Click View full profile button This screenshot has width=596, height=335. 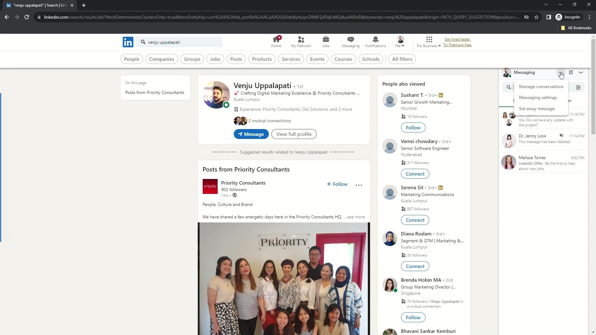click(294, 134)
